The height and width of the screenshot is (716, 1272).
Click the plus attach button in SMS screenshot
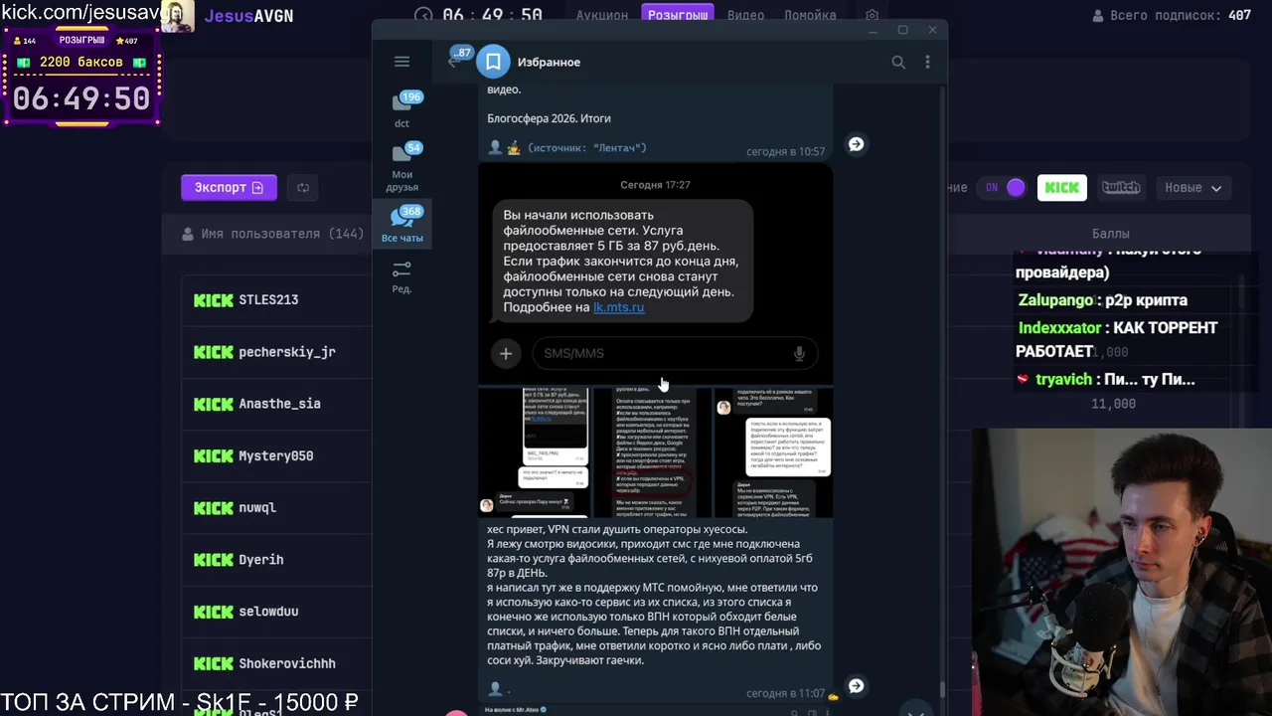point(506,353)
